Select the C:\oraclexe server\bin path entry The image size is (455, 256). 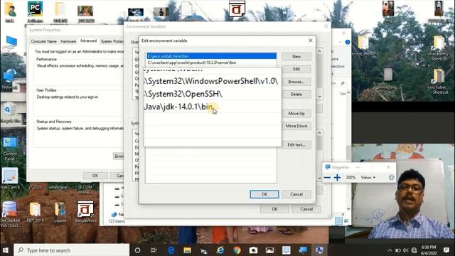coord(211,63)
